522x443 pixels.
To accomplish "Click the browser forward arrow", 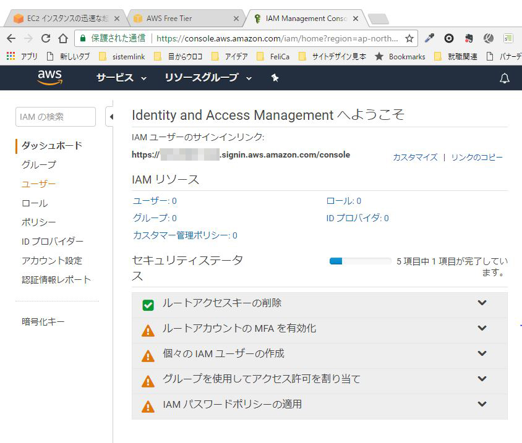I will tap(28, 38).
